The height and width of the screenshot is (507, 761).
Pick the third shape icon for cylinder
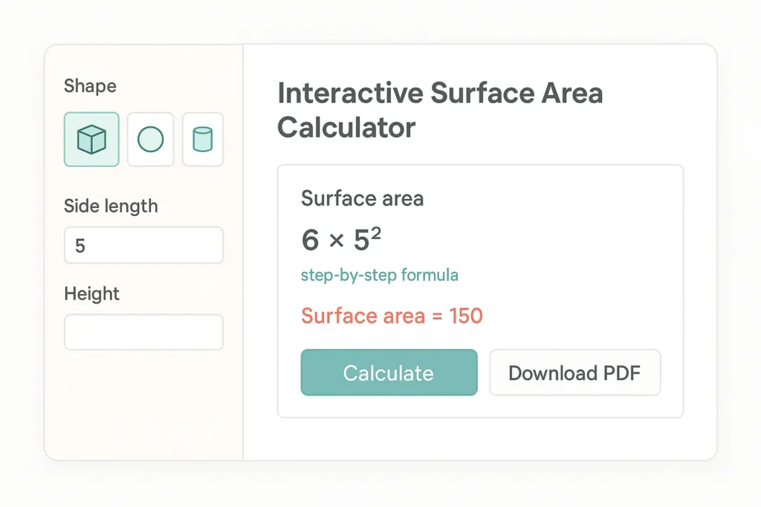coord(202,139)
